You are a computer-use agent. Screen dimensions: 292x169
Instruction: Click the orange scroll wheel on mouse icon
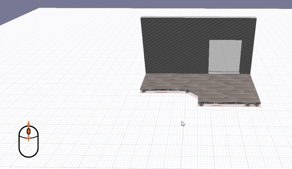coord(28,131)
